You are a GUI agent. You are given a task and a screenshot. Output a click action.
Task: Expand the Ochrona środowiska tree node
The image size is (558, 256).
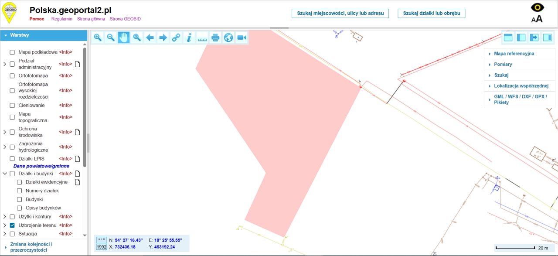(5, 132)
